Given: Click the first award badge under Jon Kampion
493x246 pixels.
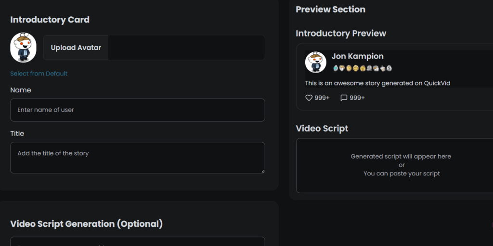Looking at the screenshot, I should [x=335, y=68].
